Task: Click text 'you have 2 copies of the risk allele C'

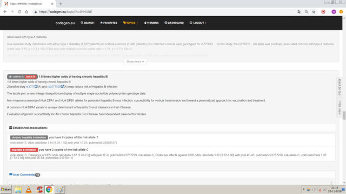Action: [x=64, y=150]
